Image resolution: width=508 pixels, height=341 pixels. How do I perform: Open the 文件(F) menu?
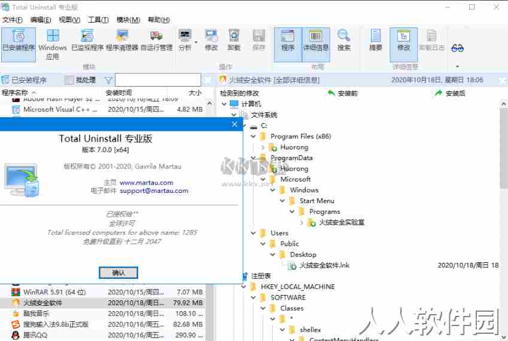point(13,20)
